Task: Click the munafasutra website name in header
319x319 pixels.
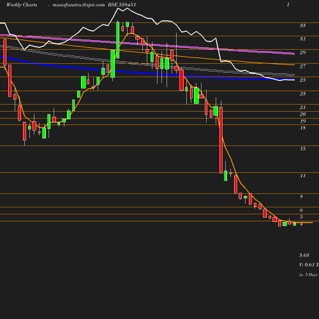Action: coord(78,5)
